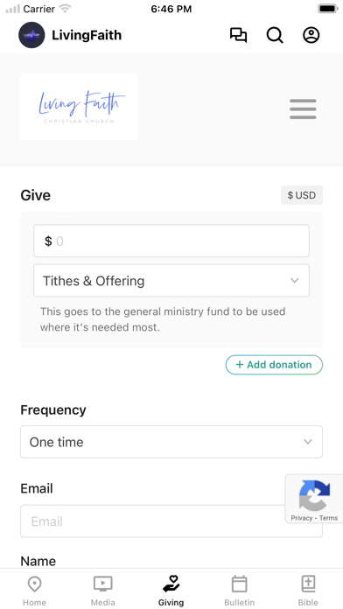Image resolution: width=343 pixels, height=609 pixels.
Task: Select the Giving tab
Action: tap(171, 591)
